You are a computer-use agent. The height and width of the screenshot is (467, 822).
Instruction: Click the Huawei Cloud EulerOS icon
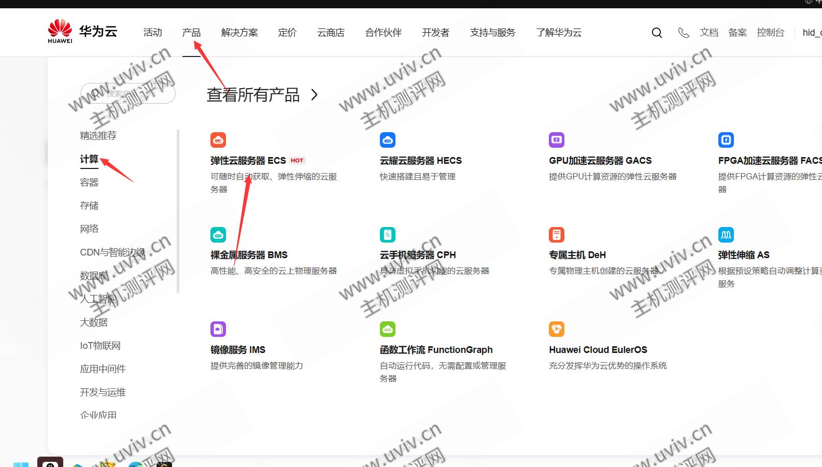(x=557, y=329)
